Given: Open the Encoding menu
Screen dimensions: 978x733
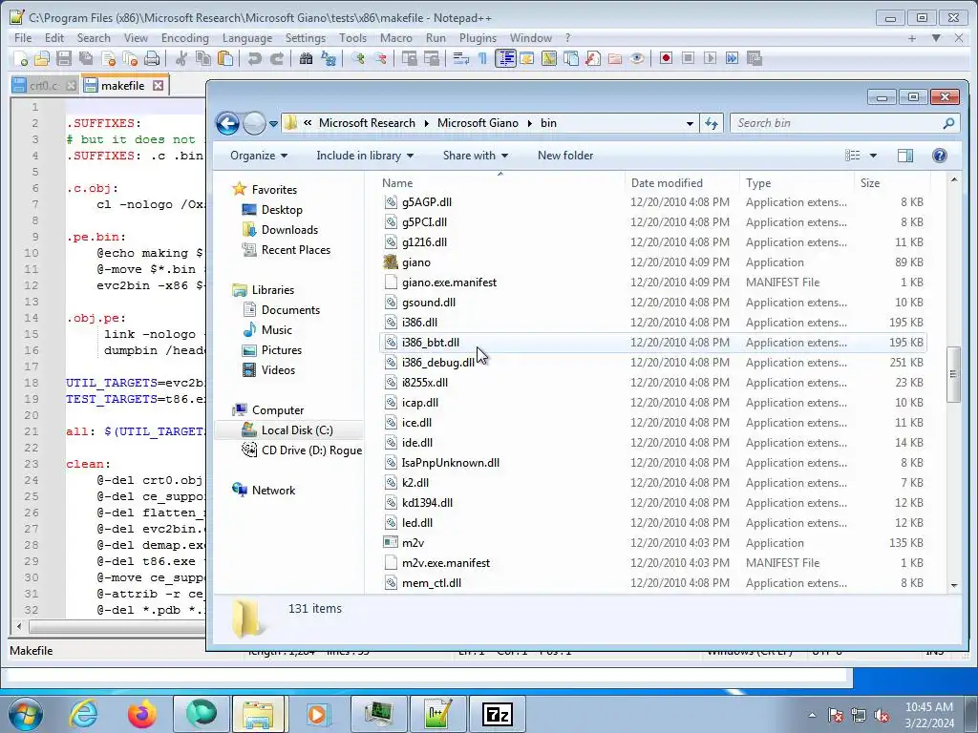Looking at the screenshot, I should (185, 38).
